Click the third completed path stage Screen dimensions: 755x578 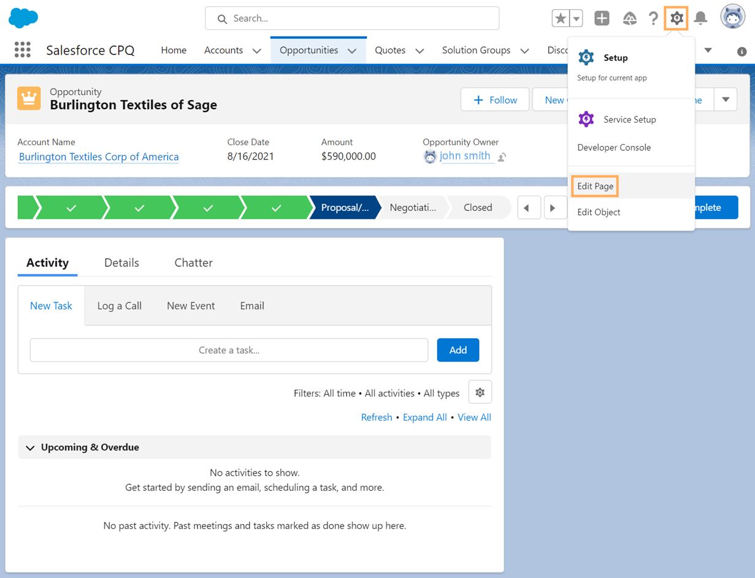pos(208,208)
